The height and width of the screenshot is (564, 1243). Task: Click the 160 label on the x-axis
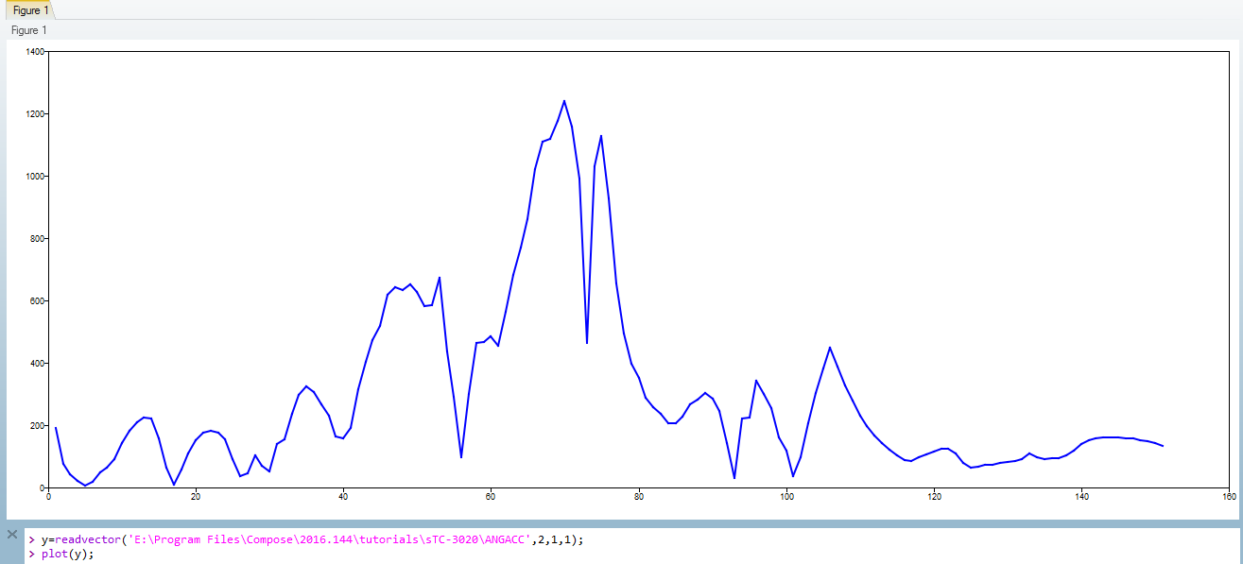[x=1229, y=495]
